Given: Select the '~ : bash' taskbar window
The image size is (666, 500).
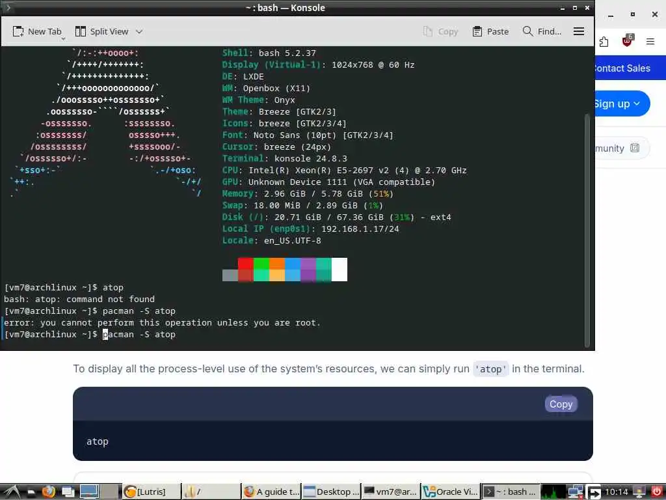Looking at the screenshot, I should (x=511, y=492).
